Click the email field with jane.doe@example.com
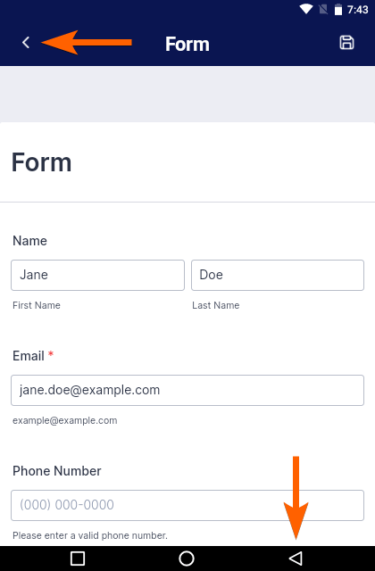 (x=187, y=390)
